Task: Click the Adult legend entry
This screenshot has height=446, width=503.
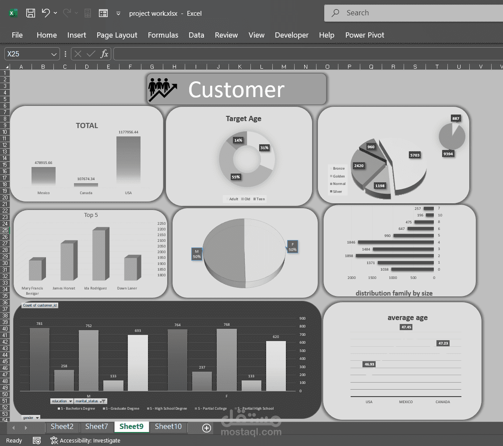Action: [232, 199]
